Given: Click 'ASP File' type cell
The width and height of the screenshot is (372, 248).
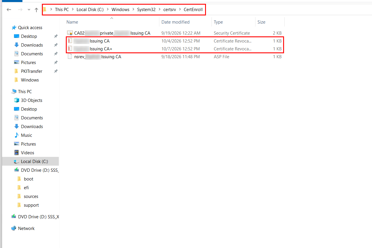Looking at the screenshot, I should click(221, 57).
